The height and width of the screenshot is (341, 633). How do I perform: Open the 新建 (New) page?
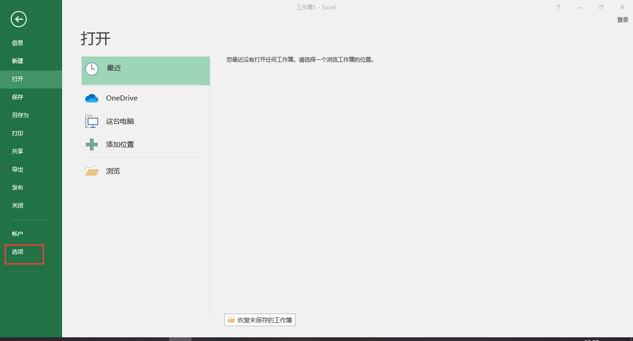[17, 61]
